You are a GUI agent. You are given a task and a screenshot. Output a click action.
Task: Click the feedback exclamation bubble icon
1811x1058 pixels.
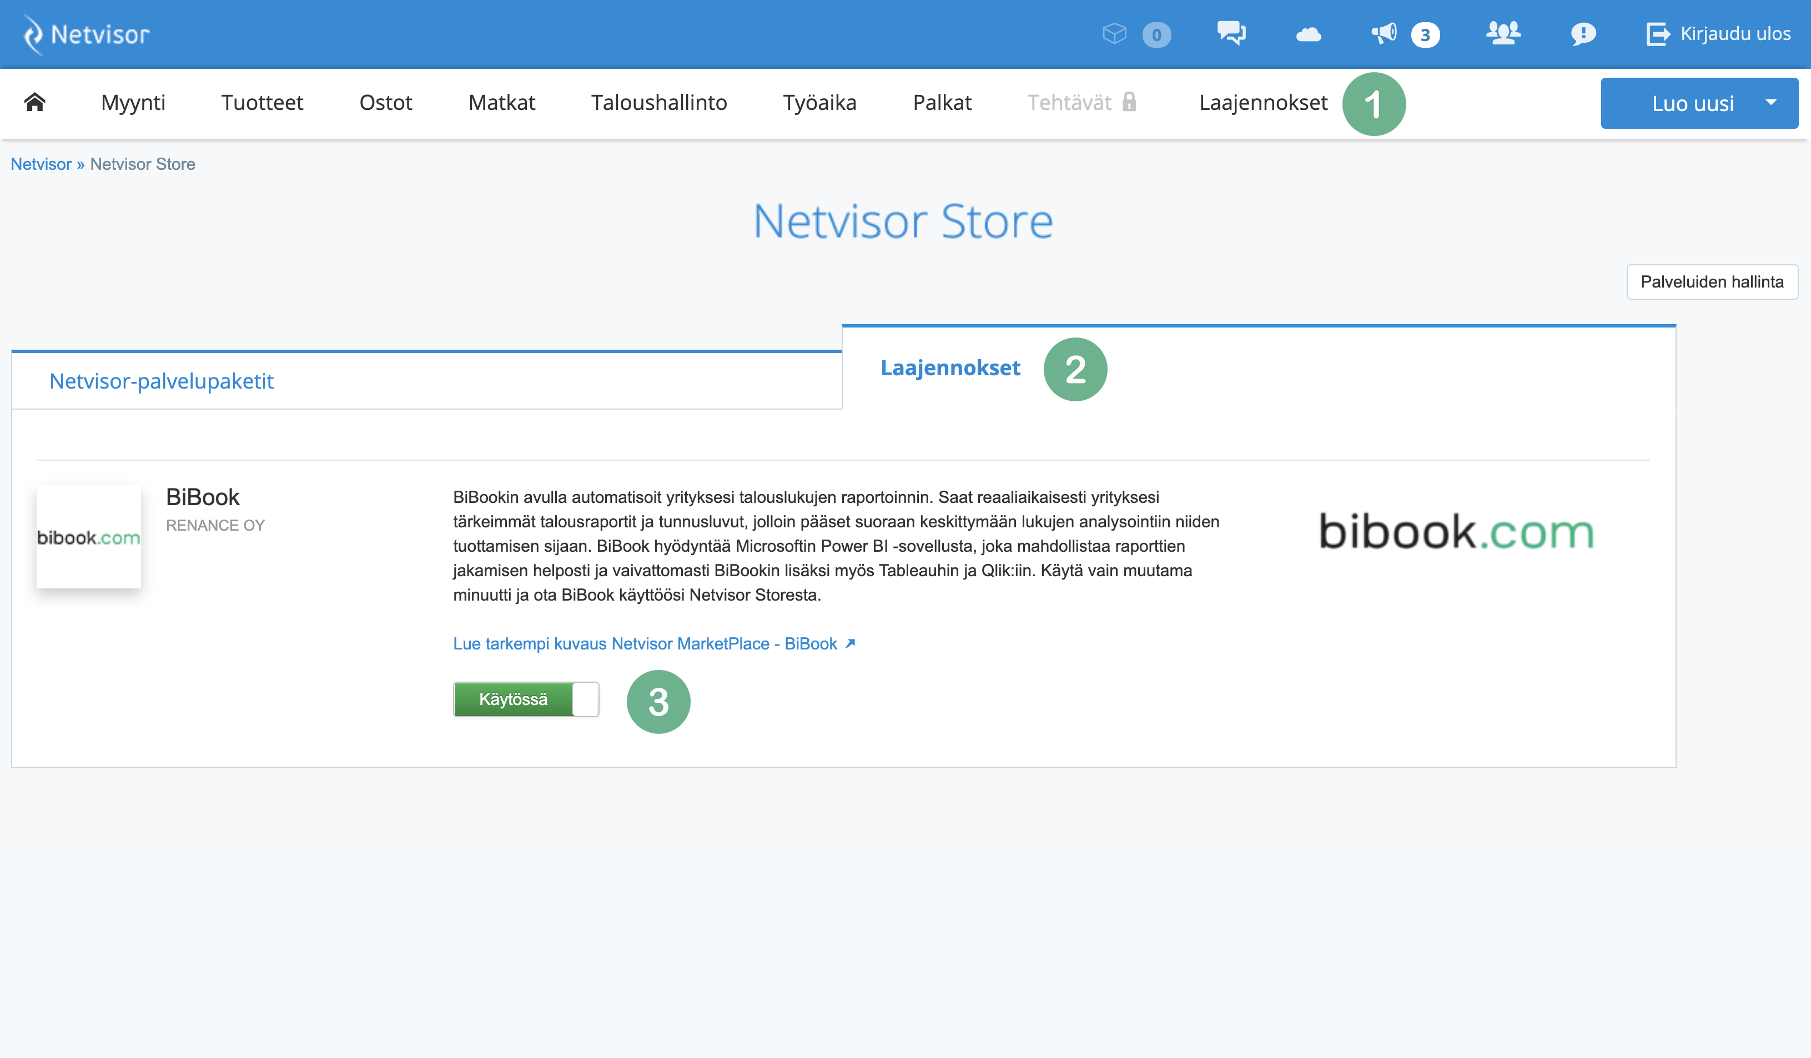[x=1583, y=34]
